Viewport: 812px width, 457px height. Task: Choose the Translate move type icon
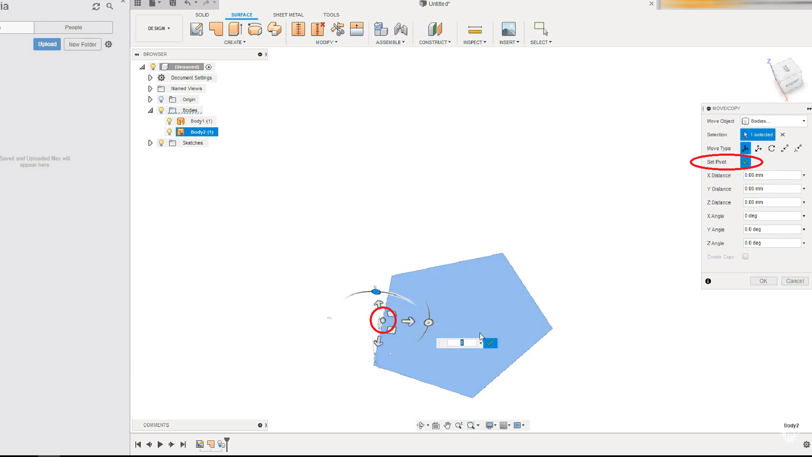click(x=758, y=149)
